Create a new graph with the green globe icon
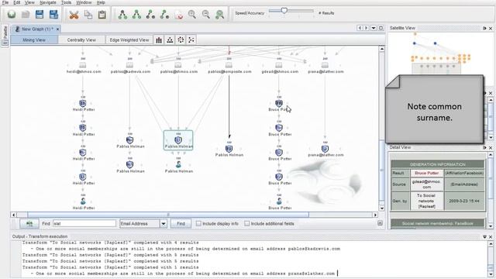This screenshot has height=279, width=496. [12, 14]
